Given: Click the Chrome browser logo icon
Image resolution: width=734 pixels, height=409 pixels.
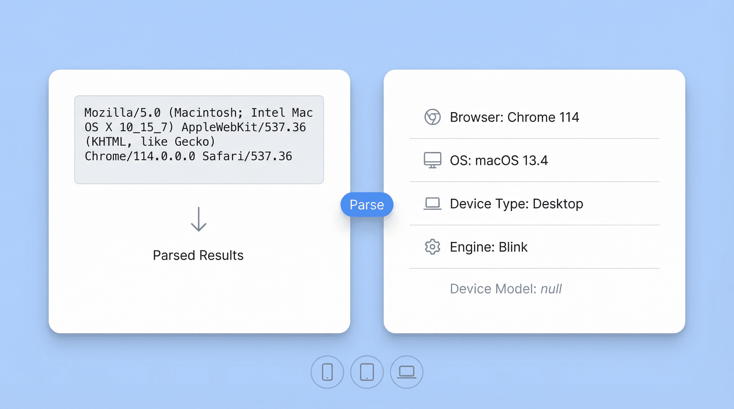Looking at the screenshot, I should (x=432, y=117).
